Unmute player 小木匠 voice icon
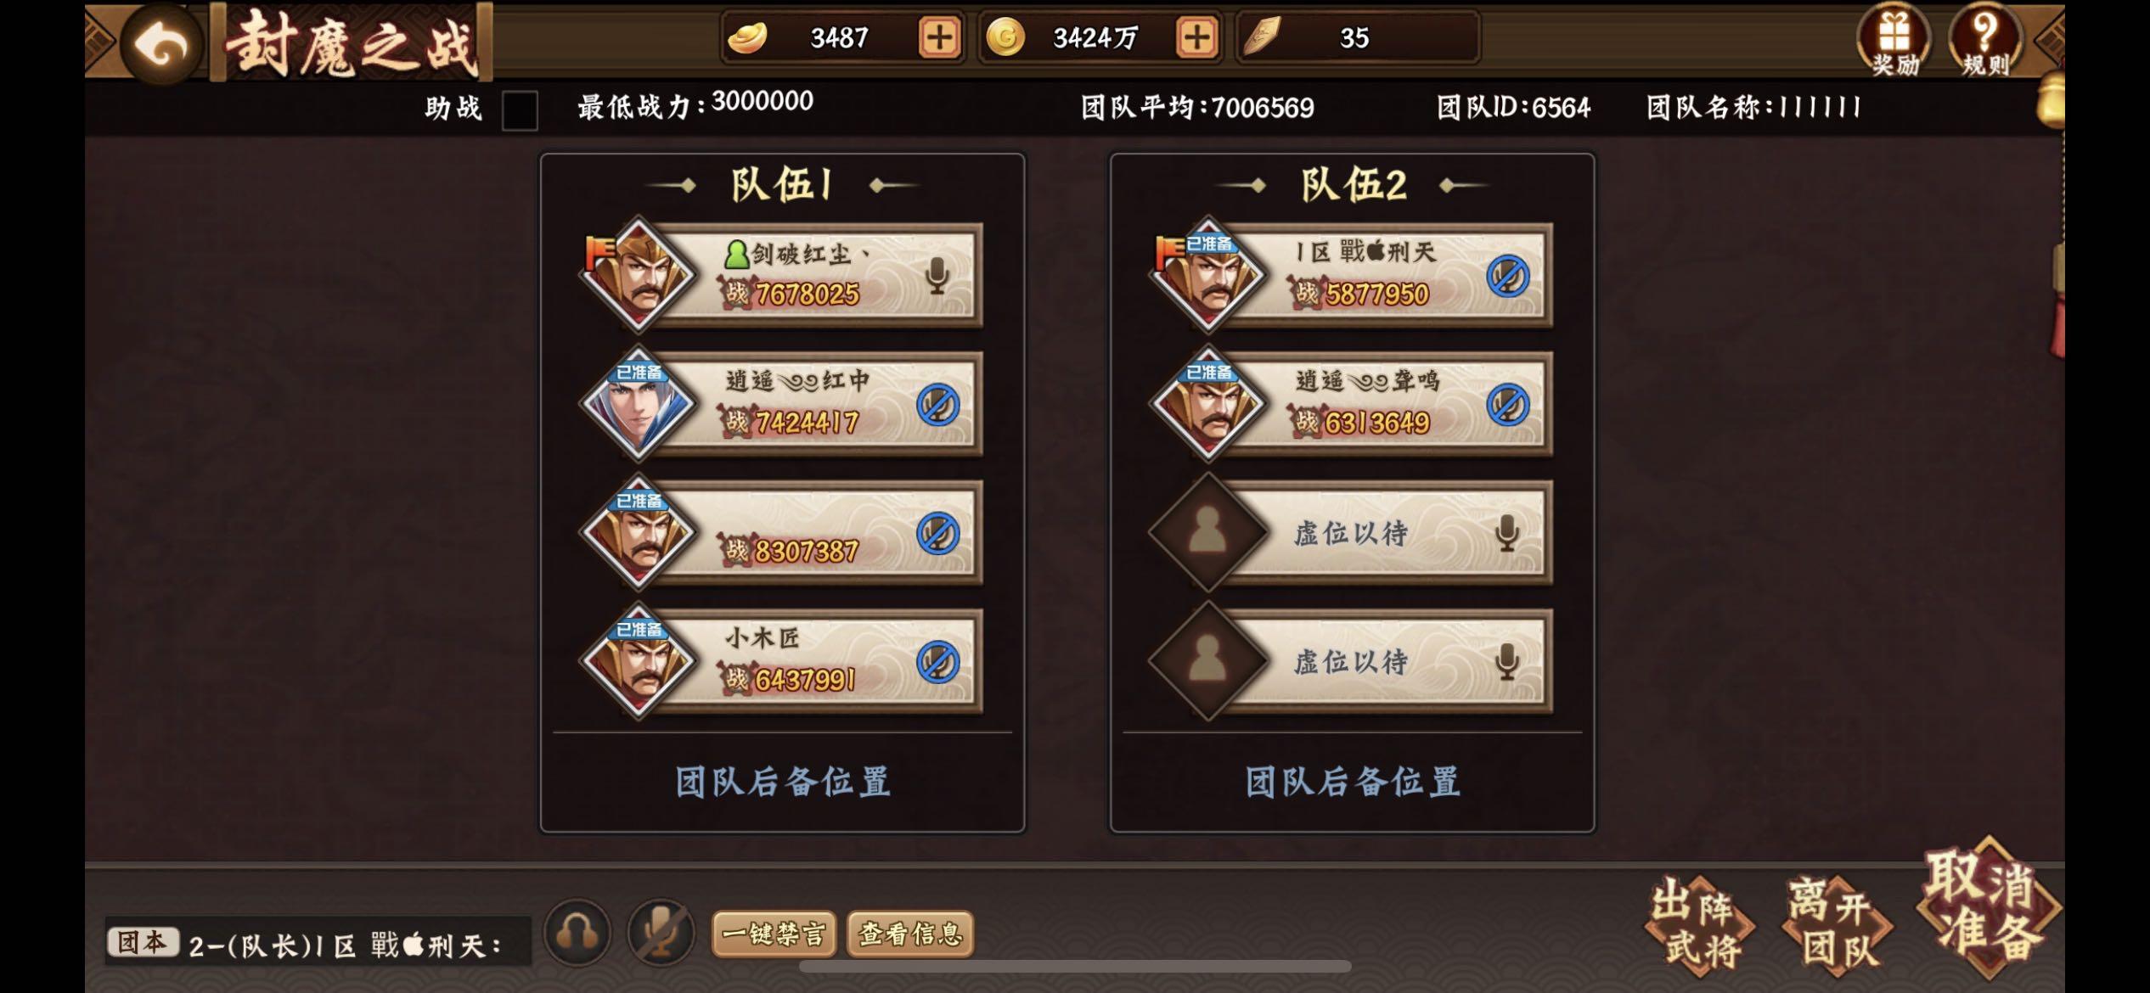This screenshot has height=993, width=2150. click(x=937, y=662)
